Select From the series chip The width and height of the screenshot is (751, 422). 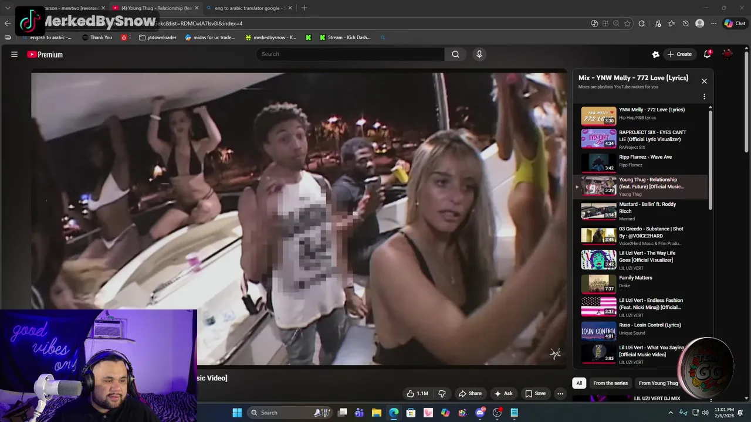610,383
